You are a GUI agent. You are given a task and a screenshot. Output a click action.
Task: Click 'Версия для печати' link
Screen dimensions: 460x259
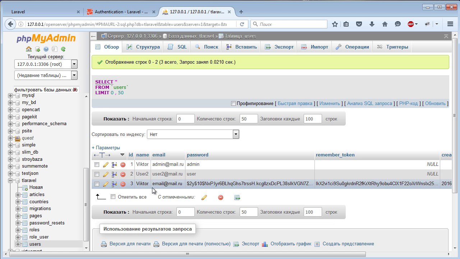coord(130,244)
